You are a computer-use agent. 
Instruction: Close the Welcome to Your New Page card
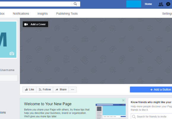pyautogui.click(x=123, y=100)
